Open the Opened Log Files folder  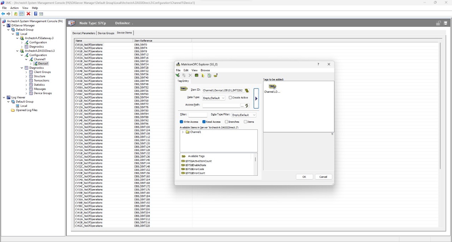click(26, 110)
